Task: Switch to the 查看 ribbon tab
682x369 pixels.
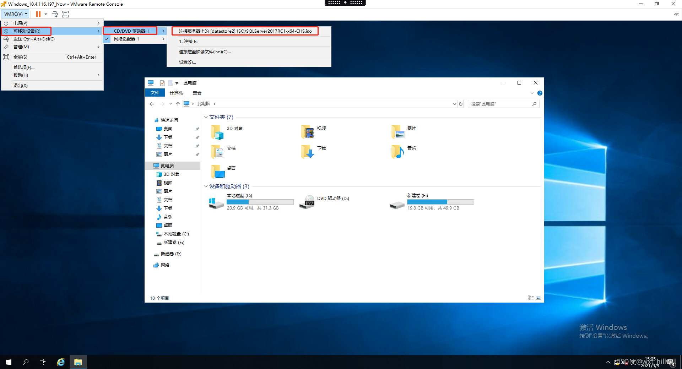Action: tap(197, 93)
